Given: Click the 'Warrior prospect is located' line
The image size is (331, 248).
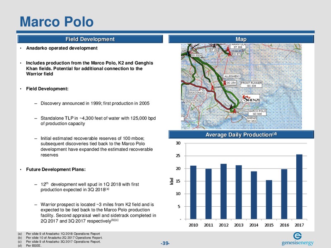Looking at the screenshot, I should (x=98, y=213).
